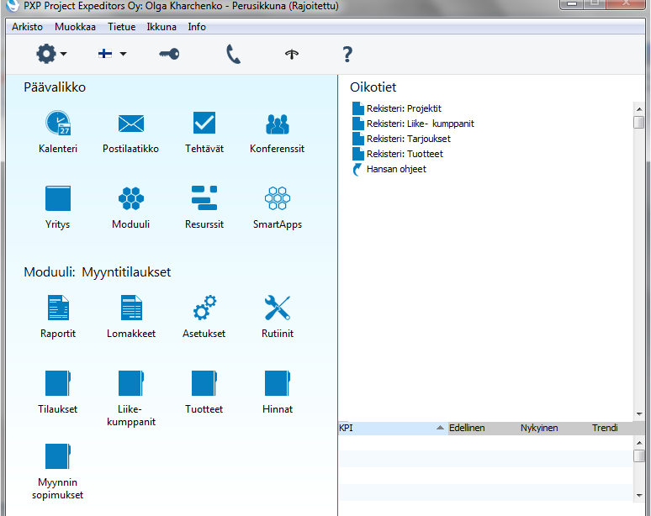Open Hansan ohjeet shortcut link
Screen dimensions: 651x516
(389, 169)
